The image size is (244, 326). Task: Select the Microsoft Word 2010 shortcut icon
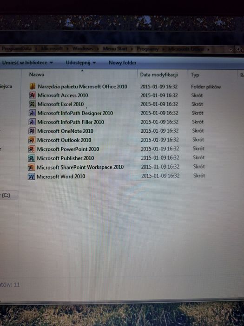tap(31, 177)
